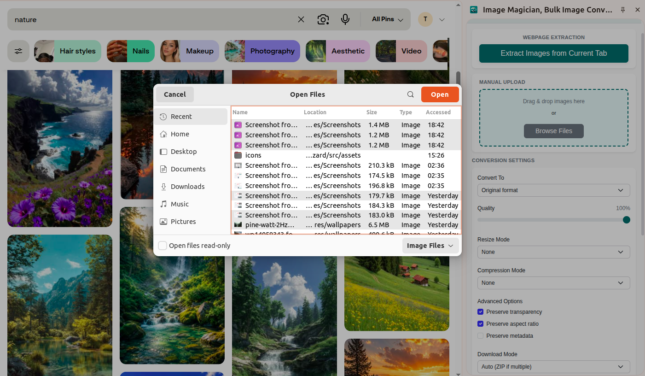Select the pine-watt wallpaper file
645x376 pixels.
(346, 225)
